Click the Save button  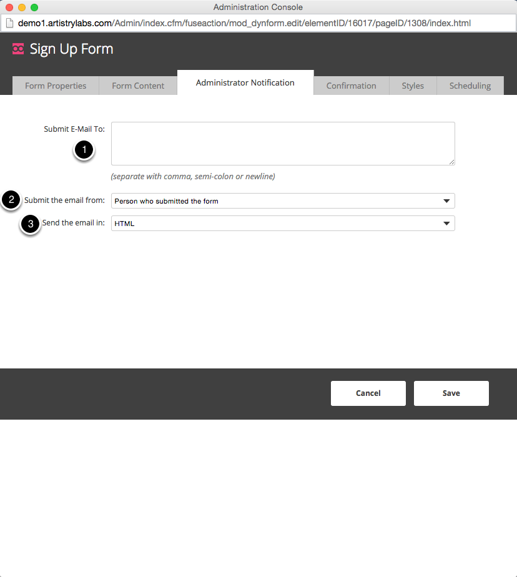(x=451, y=393)
